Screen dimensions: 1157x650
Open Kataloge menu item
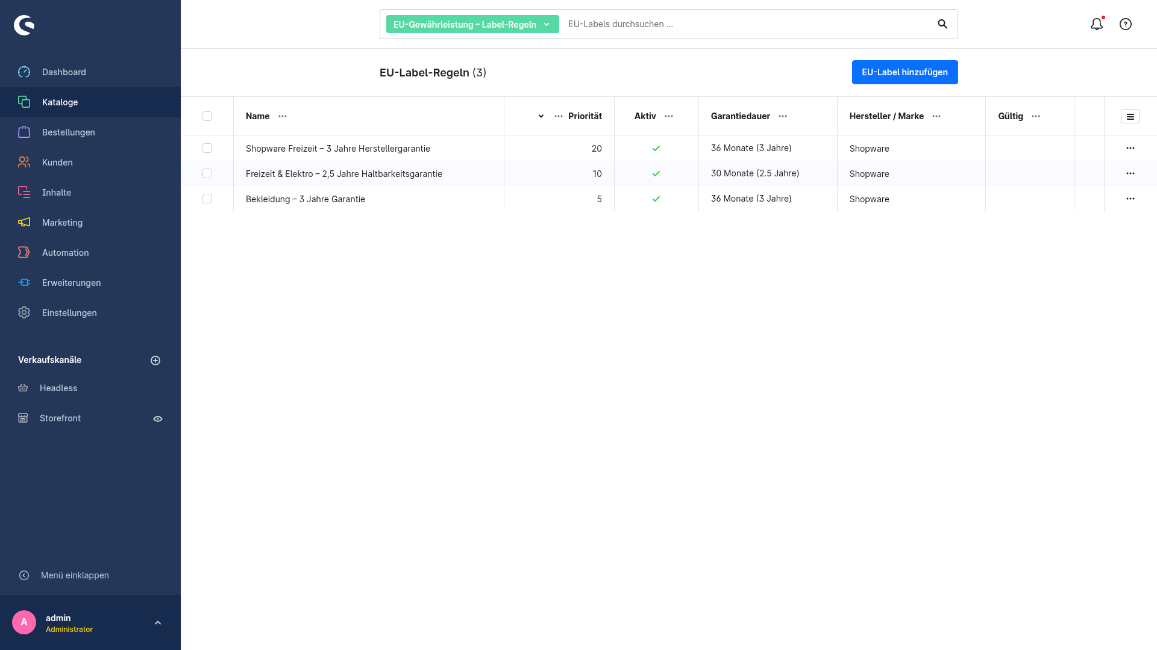click(90, 102)
